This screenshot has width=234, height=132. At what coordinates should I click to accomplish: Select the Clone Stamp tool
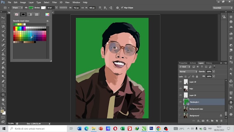pyautogui.click(x=3, y=54)
